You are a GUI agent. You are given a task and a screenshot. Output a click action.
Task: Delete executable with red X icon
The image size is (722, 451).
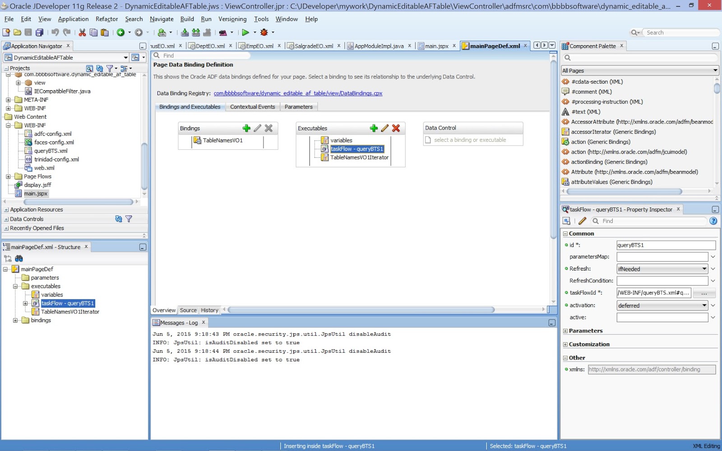[396, 128]
